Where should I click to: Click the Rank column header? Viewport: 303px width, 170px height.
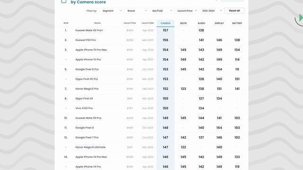(66, 23)
